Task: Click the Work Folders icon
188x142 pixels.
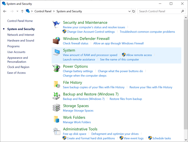Action: point(56,119)
